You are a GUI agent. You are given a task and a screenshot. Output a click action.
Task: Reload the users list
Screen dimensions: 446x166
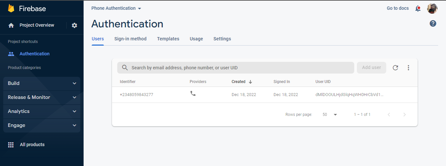coord(395,68)
